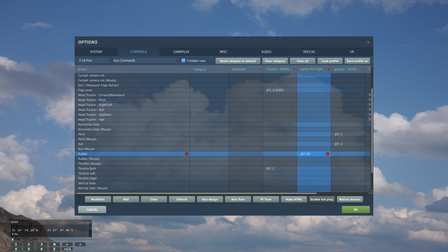Click the small X box above the keypad
This screenshot has height=252, width=448.
(13, 240)
